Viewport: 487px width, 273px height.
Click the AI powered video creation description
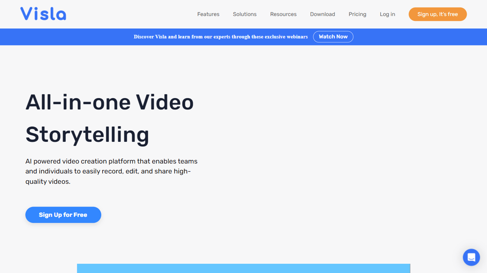pyautogui.click(x=112, y=171)
